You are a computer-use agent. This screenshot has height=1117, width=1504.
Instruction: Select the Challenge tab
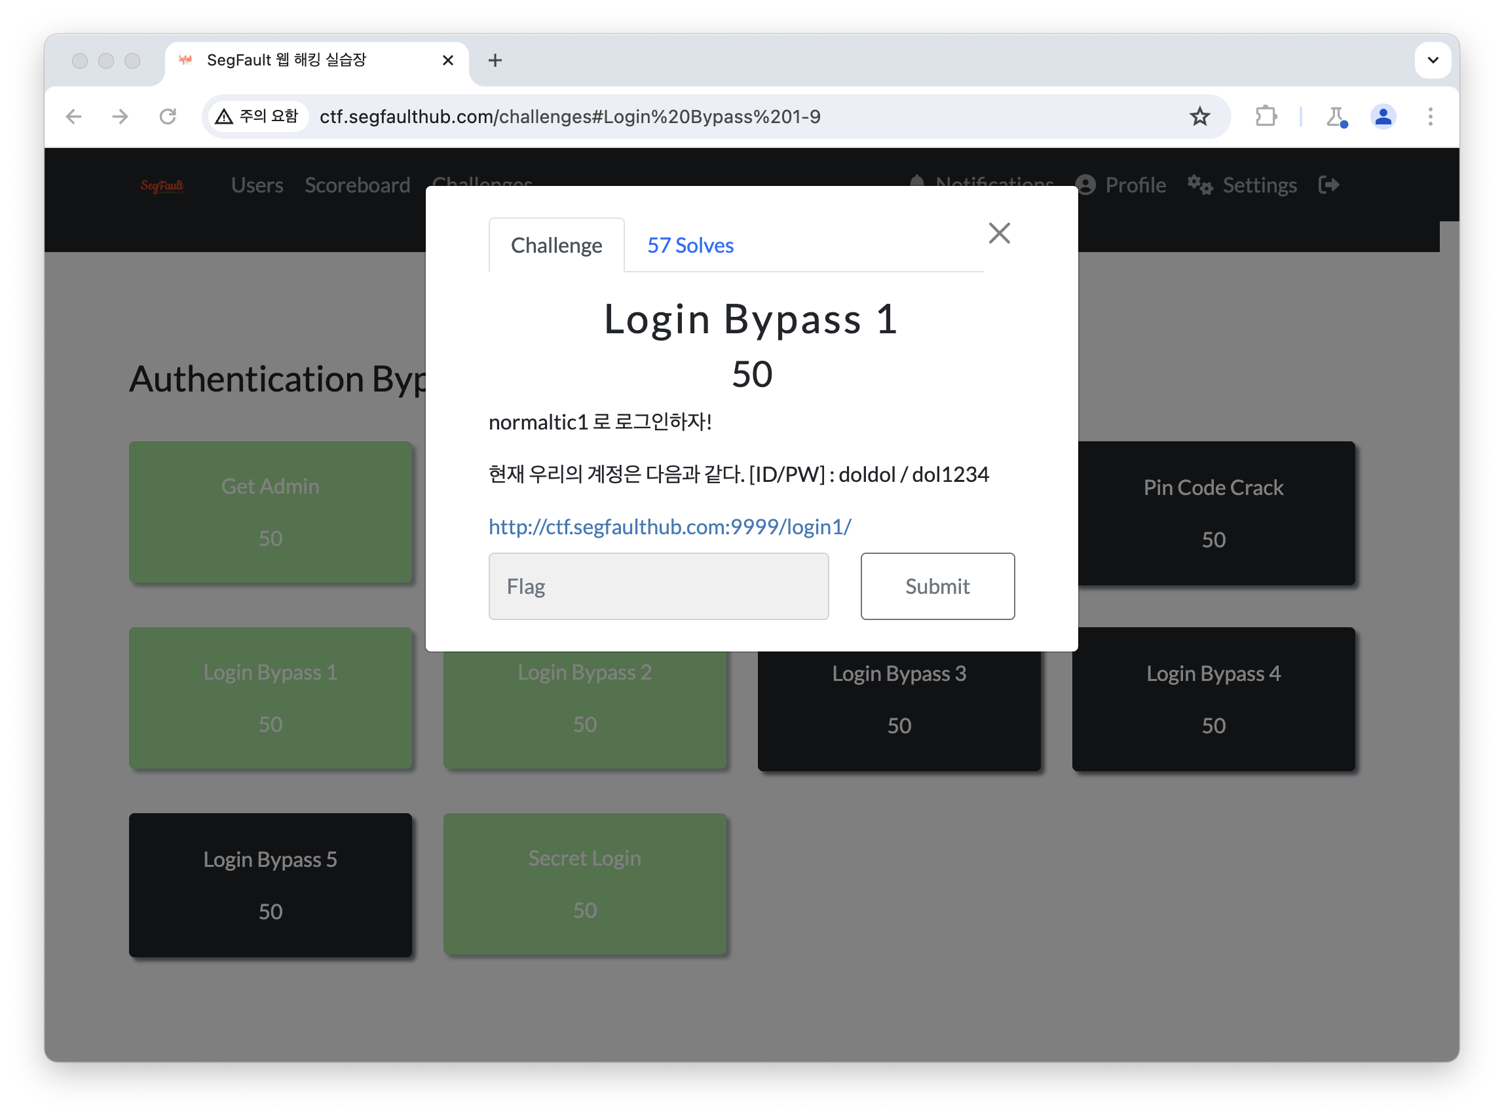coord(556,245)
